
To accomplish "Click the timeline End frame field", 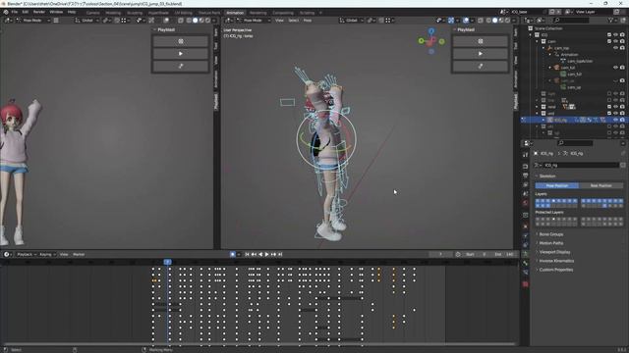I will click(x=504, y=255).
